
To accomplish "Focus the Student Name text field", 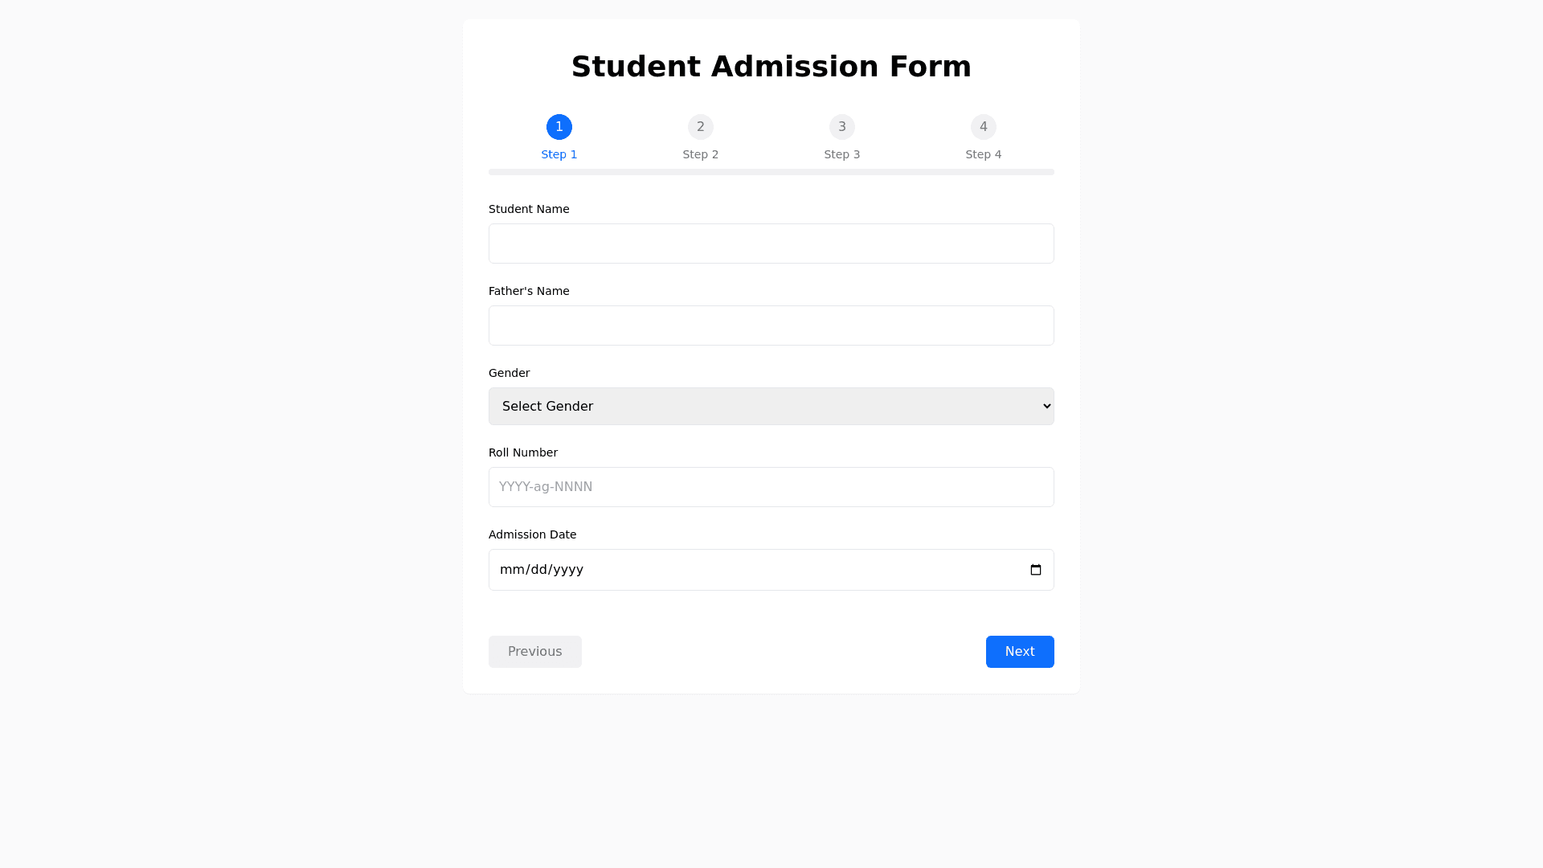I will (x=771, y=244).
